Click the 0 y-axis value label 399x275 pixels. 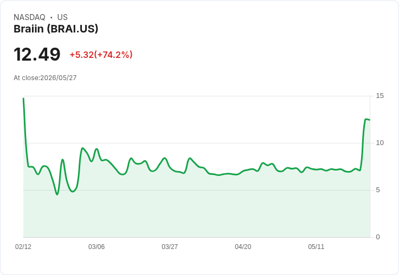tap(378, 237)
